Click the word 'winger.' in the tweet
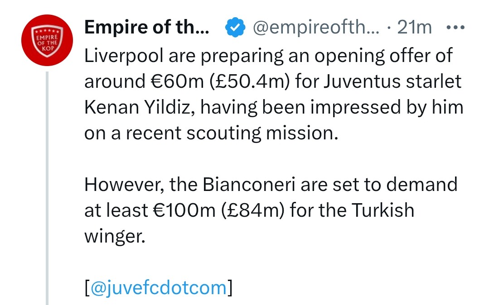Screen dimensions: 489x305 [115, 236]
